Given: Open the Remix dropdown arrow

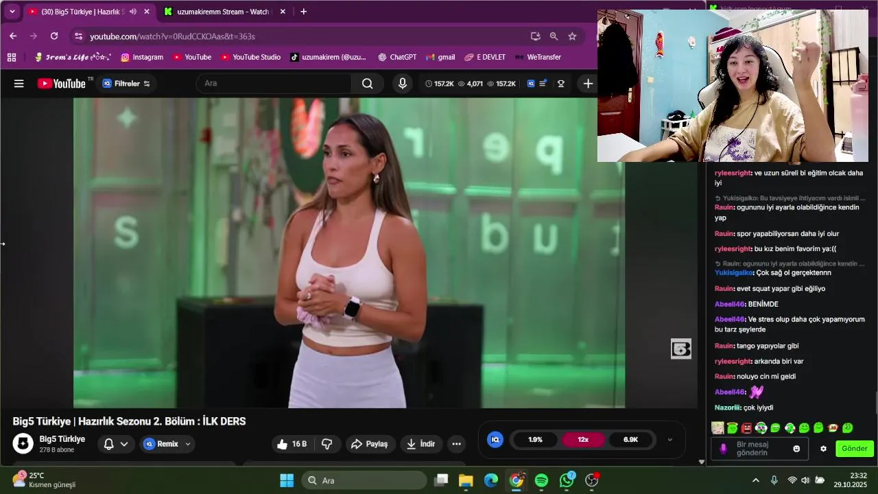Looking at the screenshot, I should coord(187,444).
